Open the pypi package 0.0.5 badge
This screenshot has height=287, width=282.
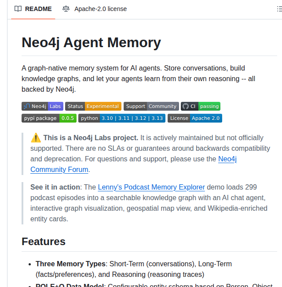pyautogui.click(x=49, y=118)
